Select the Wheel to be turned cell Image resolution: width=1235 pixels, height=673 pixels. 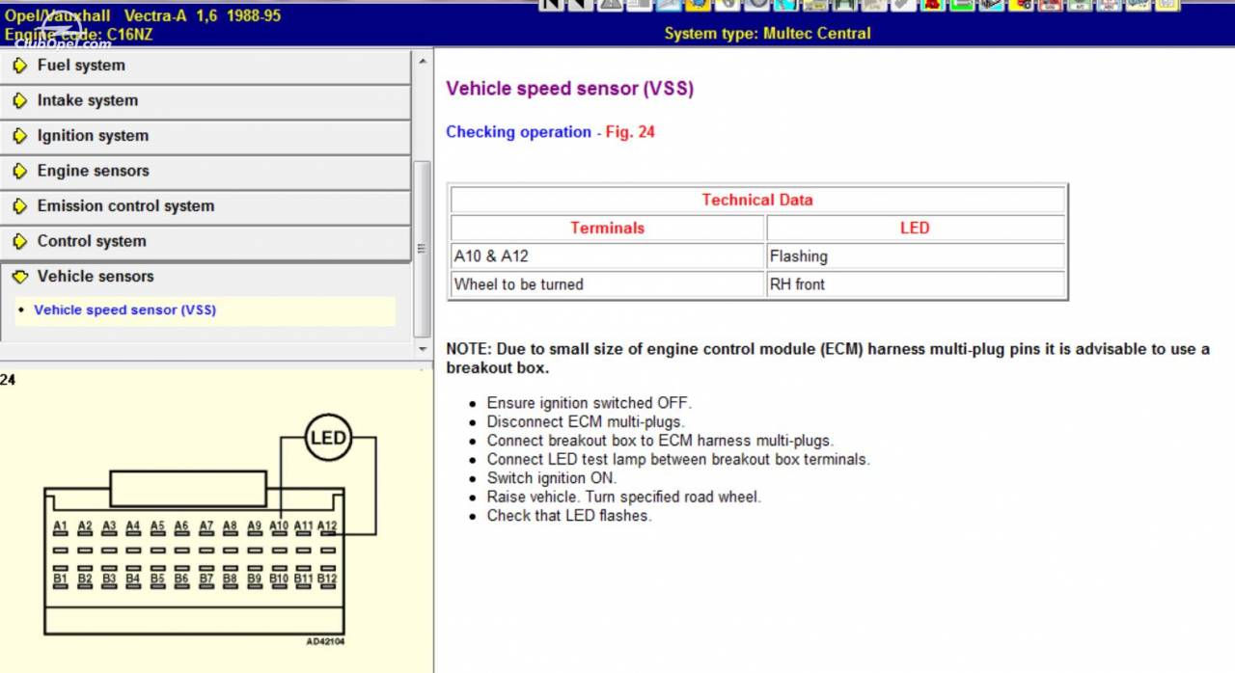pyautogui.click(x=608, y=284)
